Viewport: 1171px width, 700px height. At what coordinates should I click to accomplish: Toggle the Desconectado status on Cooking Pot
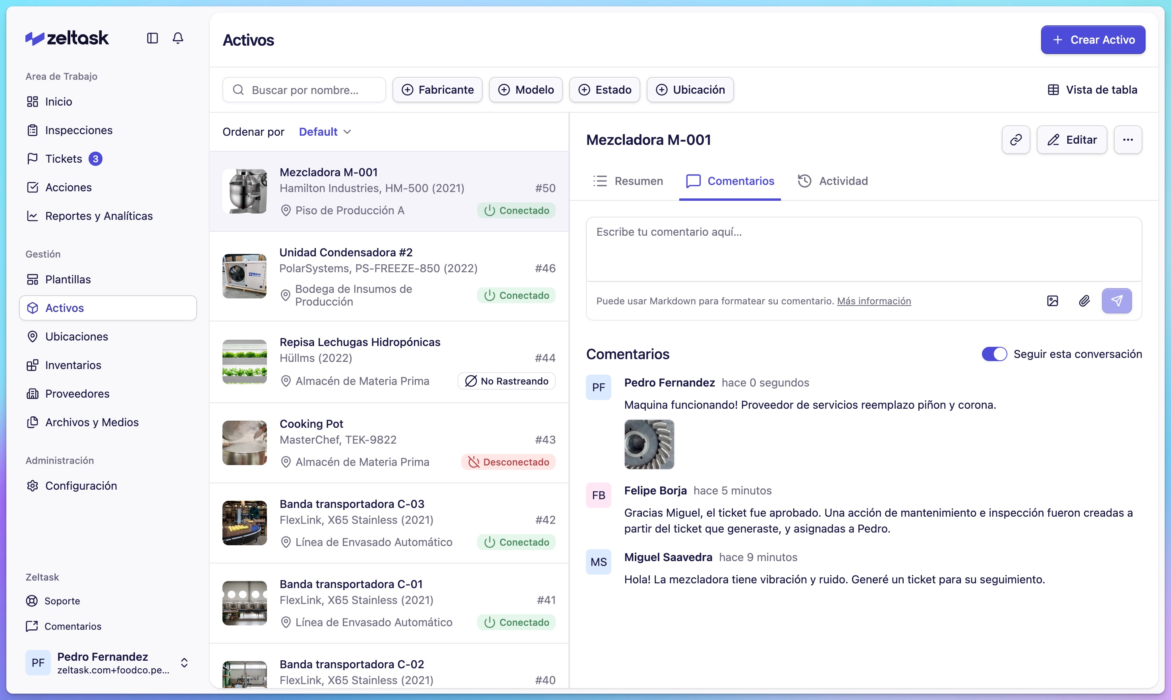coord(508,462)
